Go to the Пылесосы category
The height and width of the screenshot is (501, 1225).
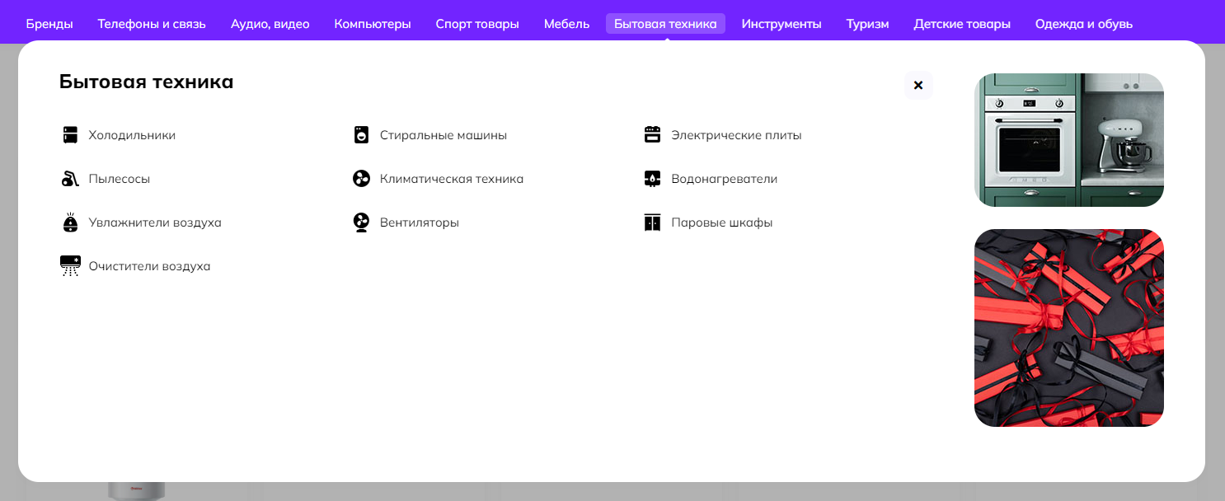(x=120, y=179)
